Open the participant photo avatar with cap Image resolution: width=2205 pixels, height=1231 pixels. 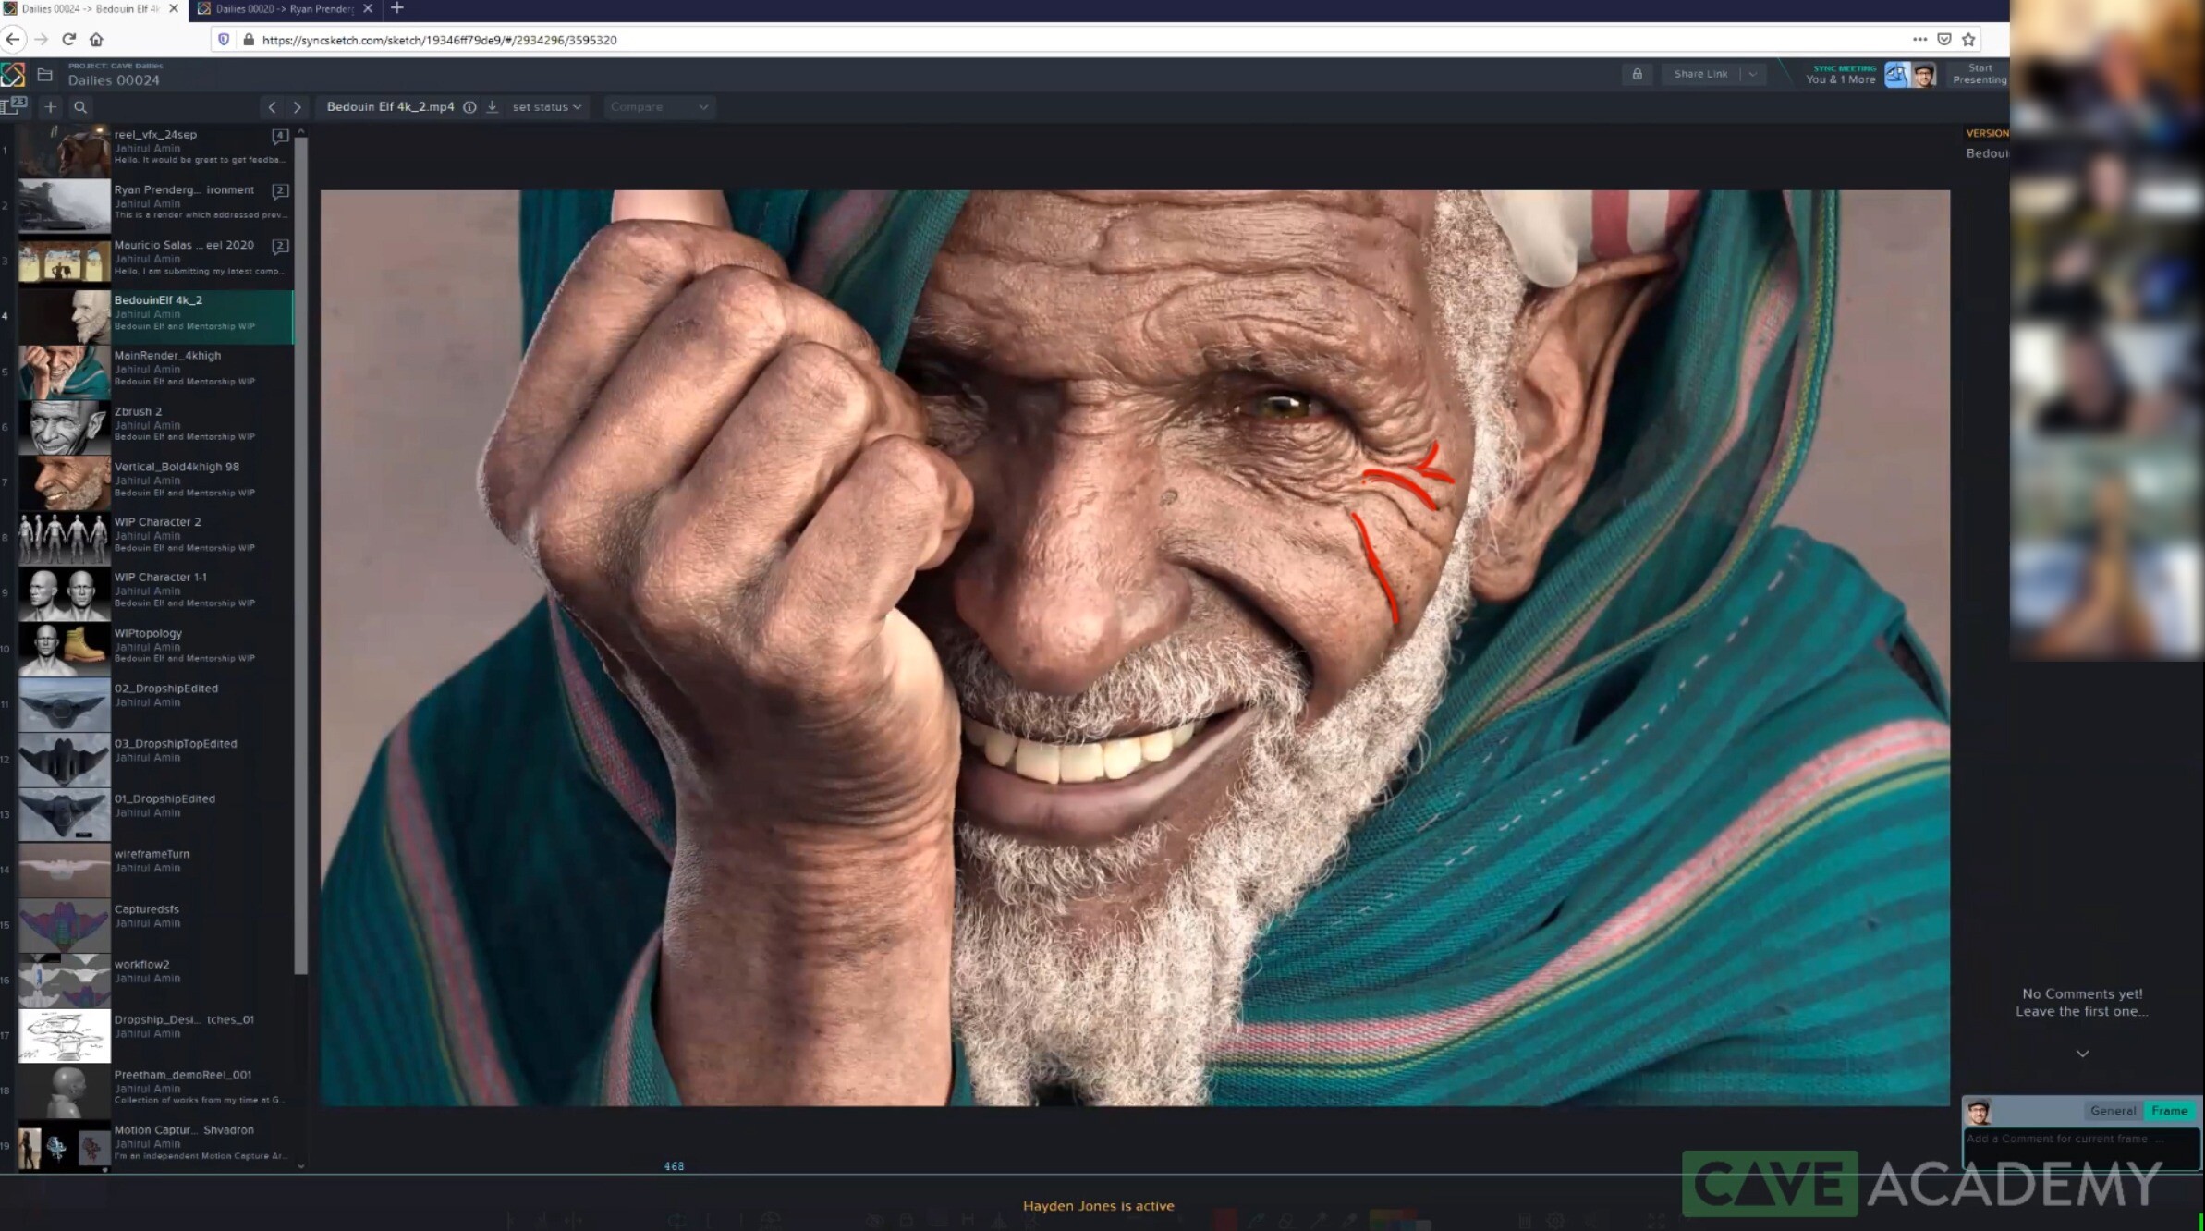tap(1924, 75)
